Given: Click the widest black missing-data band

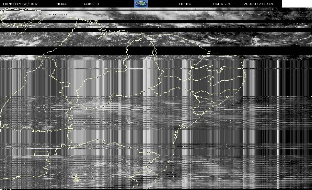Looking at the screenshot, I should tap(156, 51).
